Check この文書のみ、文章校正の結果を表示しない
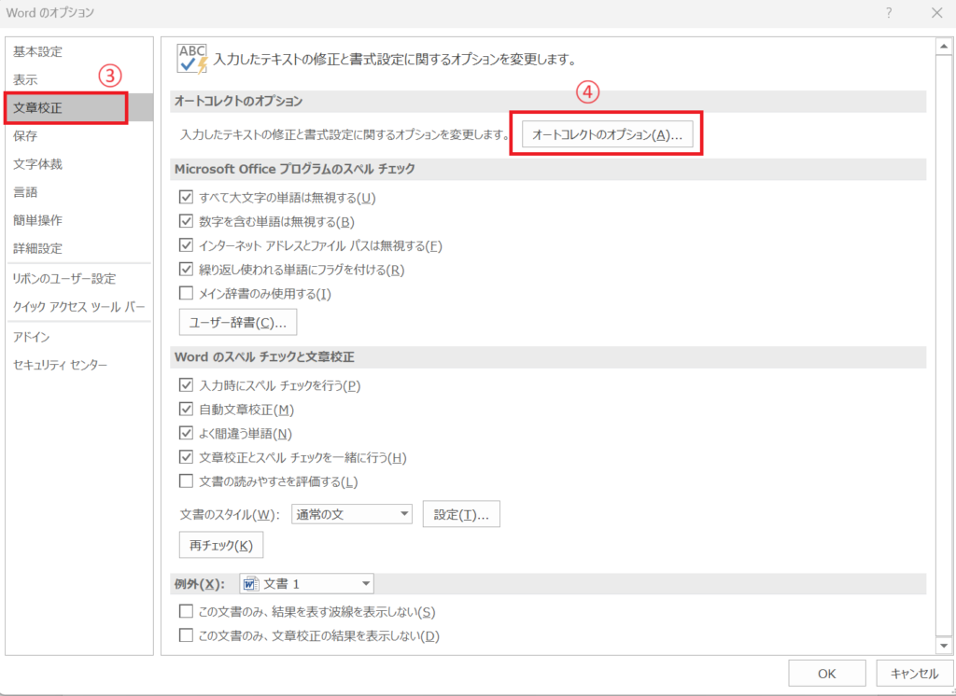 tap(186, 636)
